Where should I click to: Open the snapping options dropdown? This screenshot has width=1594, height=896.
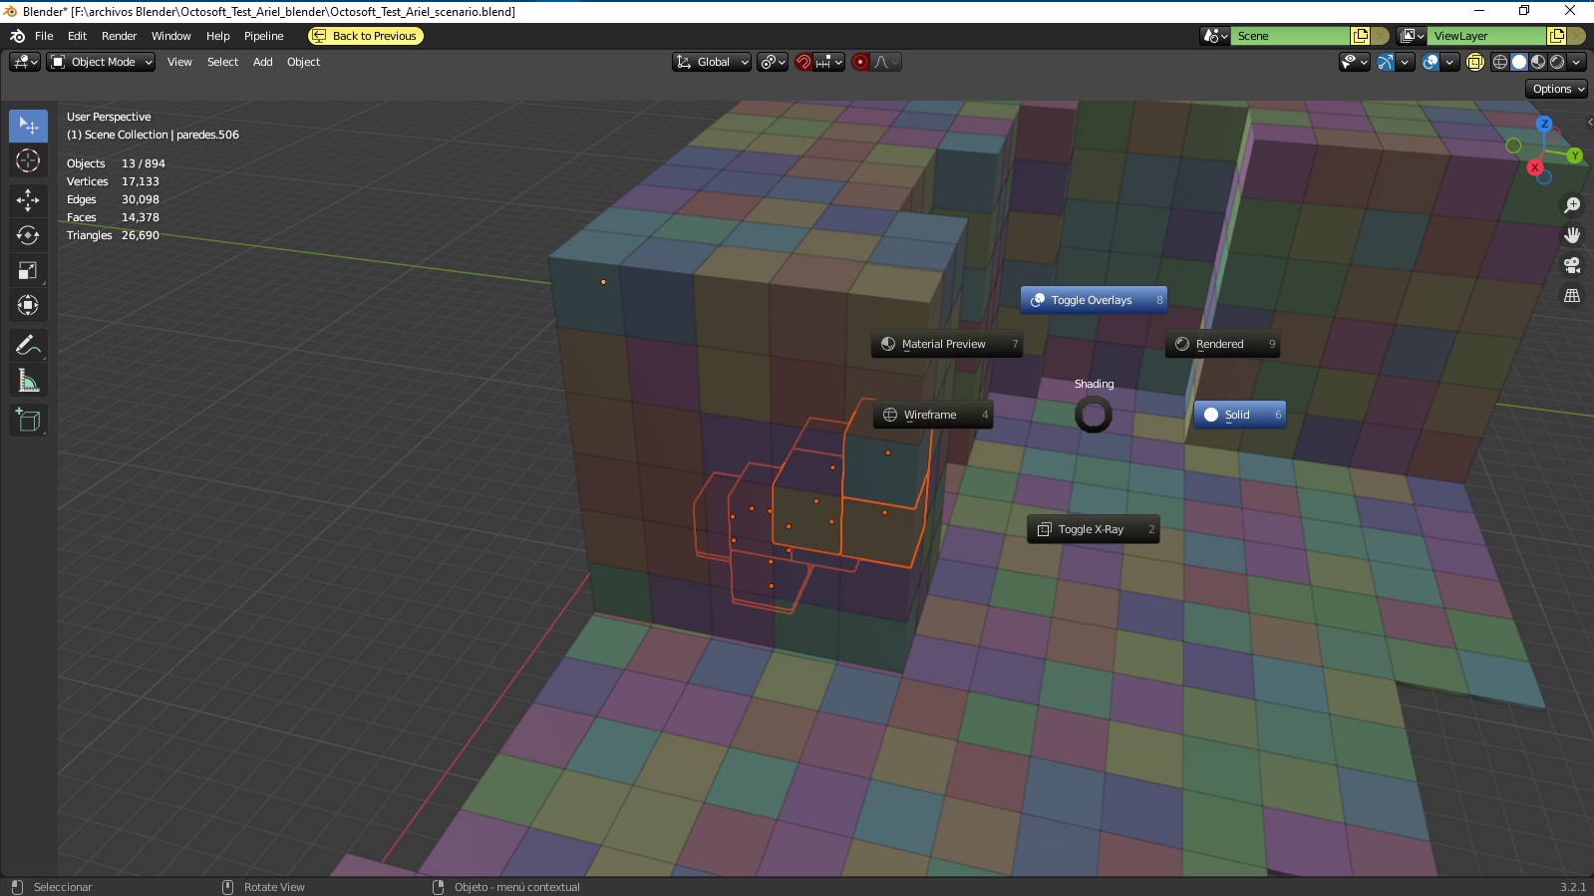point(829,62)
